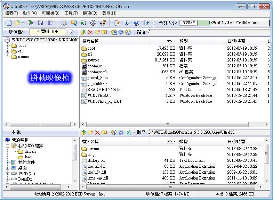Click the Open image folder icon
273x200 pixels.
(x=17, y=23)
